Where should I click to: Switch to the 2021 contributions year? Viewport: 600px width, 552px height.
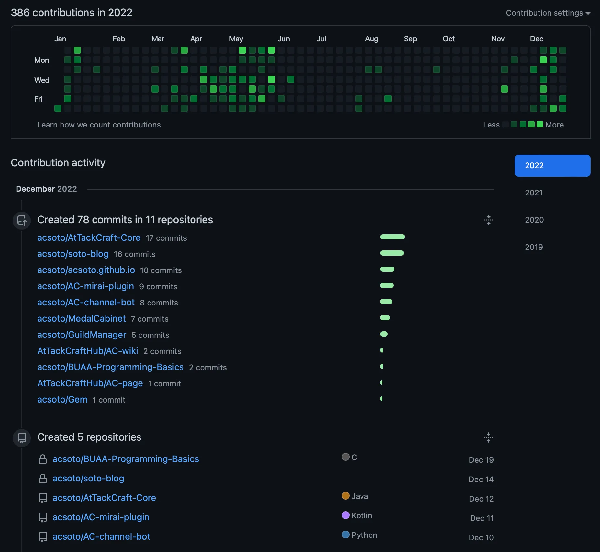tap(534, 193)
